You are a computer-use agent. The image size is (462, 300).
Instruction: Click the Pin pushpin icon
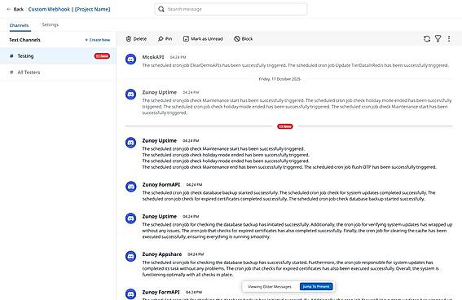pos(161,39)
